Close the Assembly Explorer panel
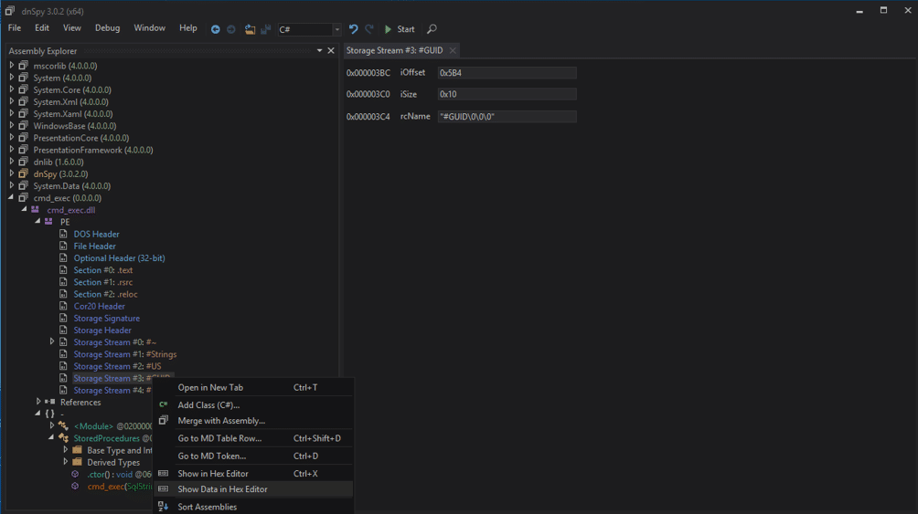This screenshot has height=514, width=918. tap(331, 51)
